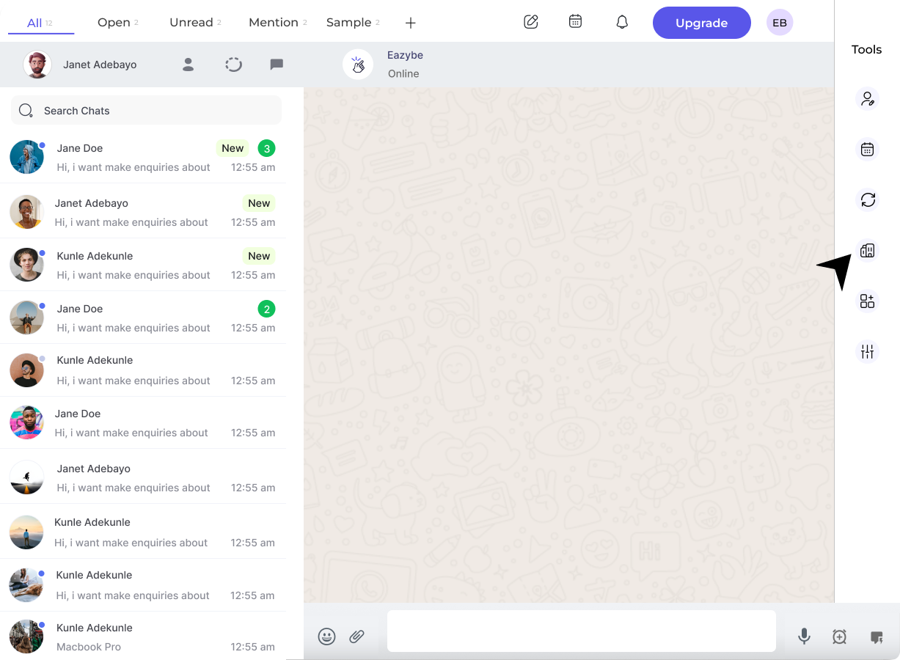
Task: Open the EB profile avatar
Action: 780,23
